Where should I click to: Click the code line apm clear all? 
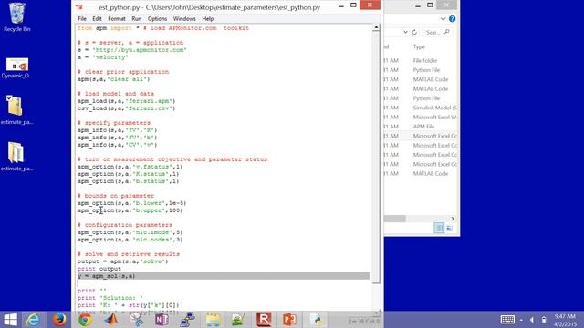113,79
